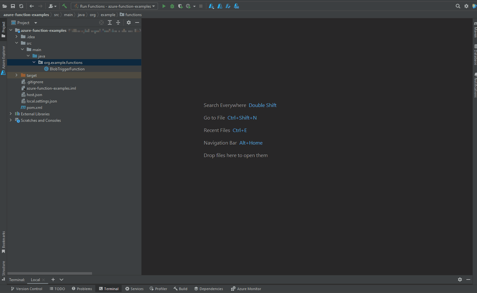This screenshot has height=293, width=477.
Task: Select local.settings.json file
Action: point(39,101)
